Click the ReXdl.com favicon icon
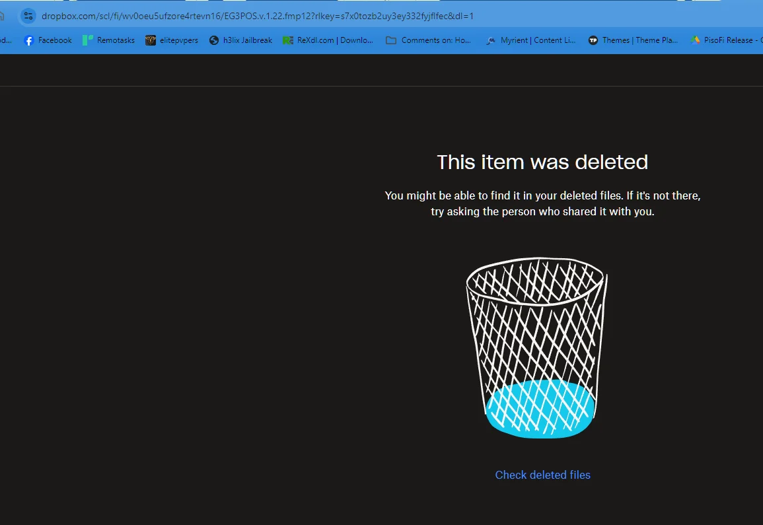The height and width of the screenshot is (525, 763). (x=287, y=40)
